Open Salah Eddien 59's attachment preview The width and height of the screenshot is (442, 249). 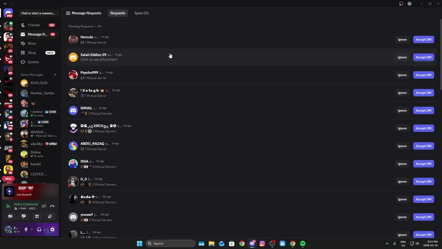[x=99, y=59]
